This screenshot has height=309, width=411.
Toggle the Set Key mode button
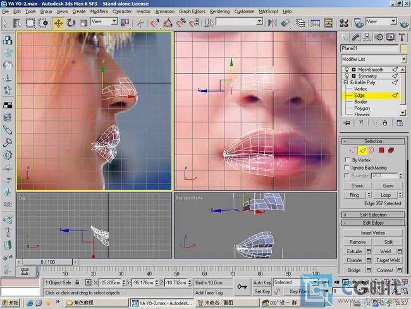click(262, 291)
